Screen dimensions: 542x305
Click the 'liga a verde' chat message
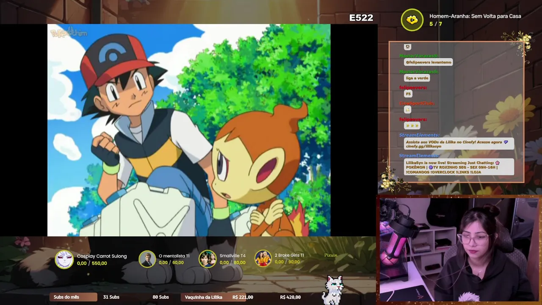417,78
